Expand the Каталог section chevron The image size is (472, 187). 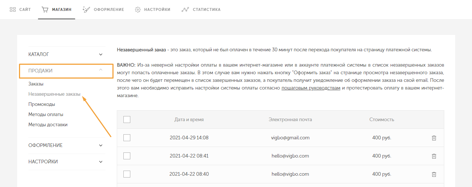101,55
